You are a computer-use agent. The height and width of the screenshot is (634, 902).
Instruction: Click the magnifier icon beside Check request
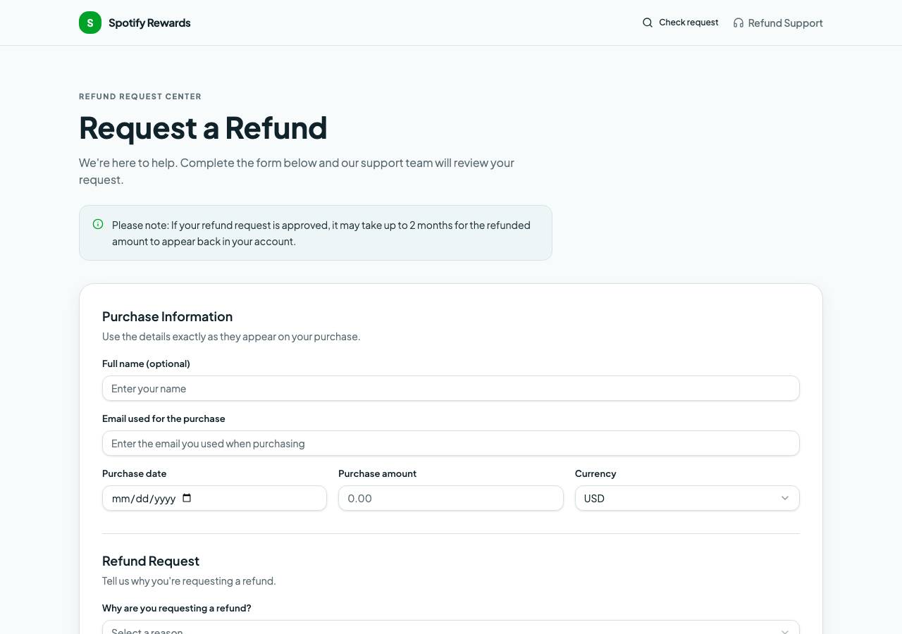point(648,23)
